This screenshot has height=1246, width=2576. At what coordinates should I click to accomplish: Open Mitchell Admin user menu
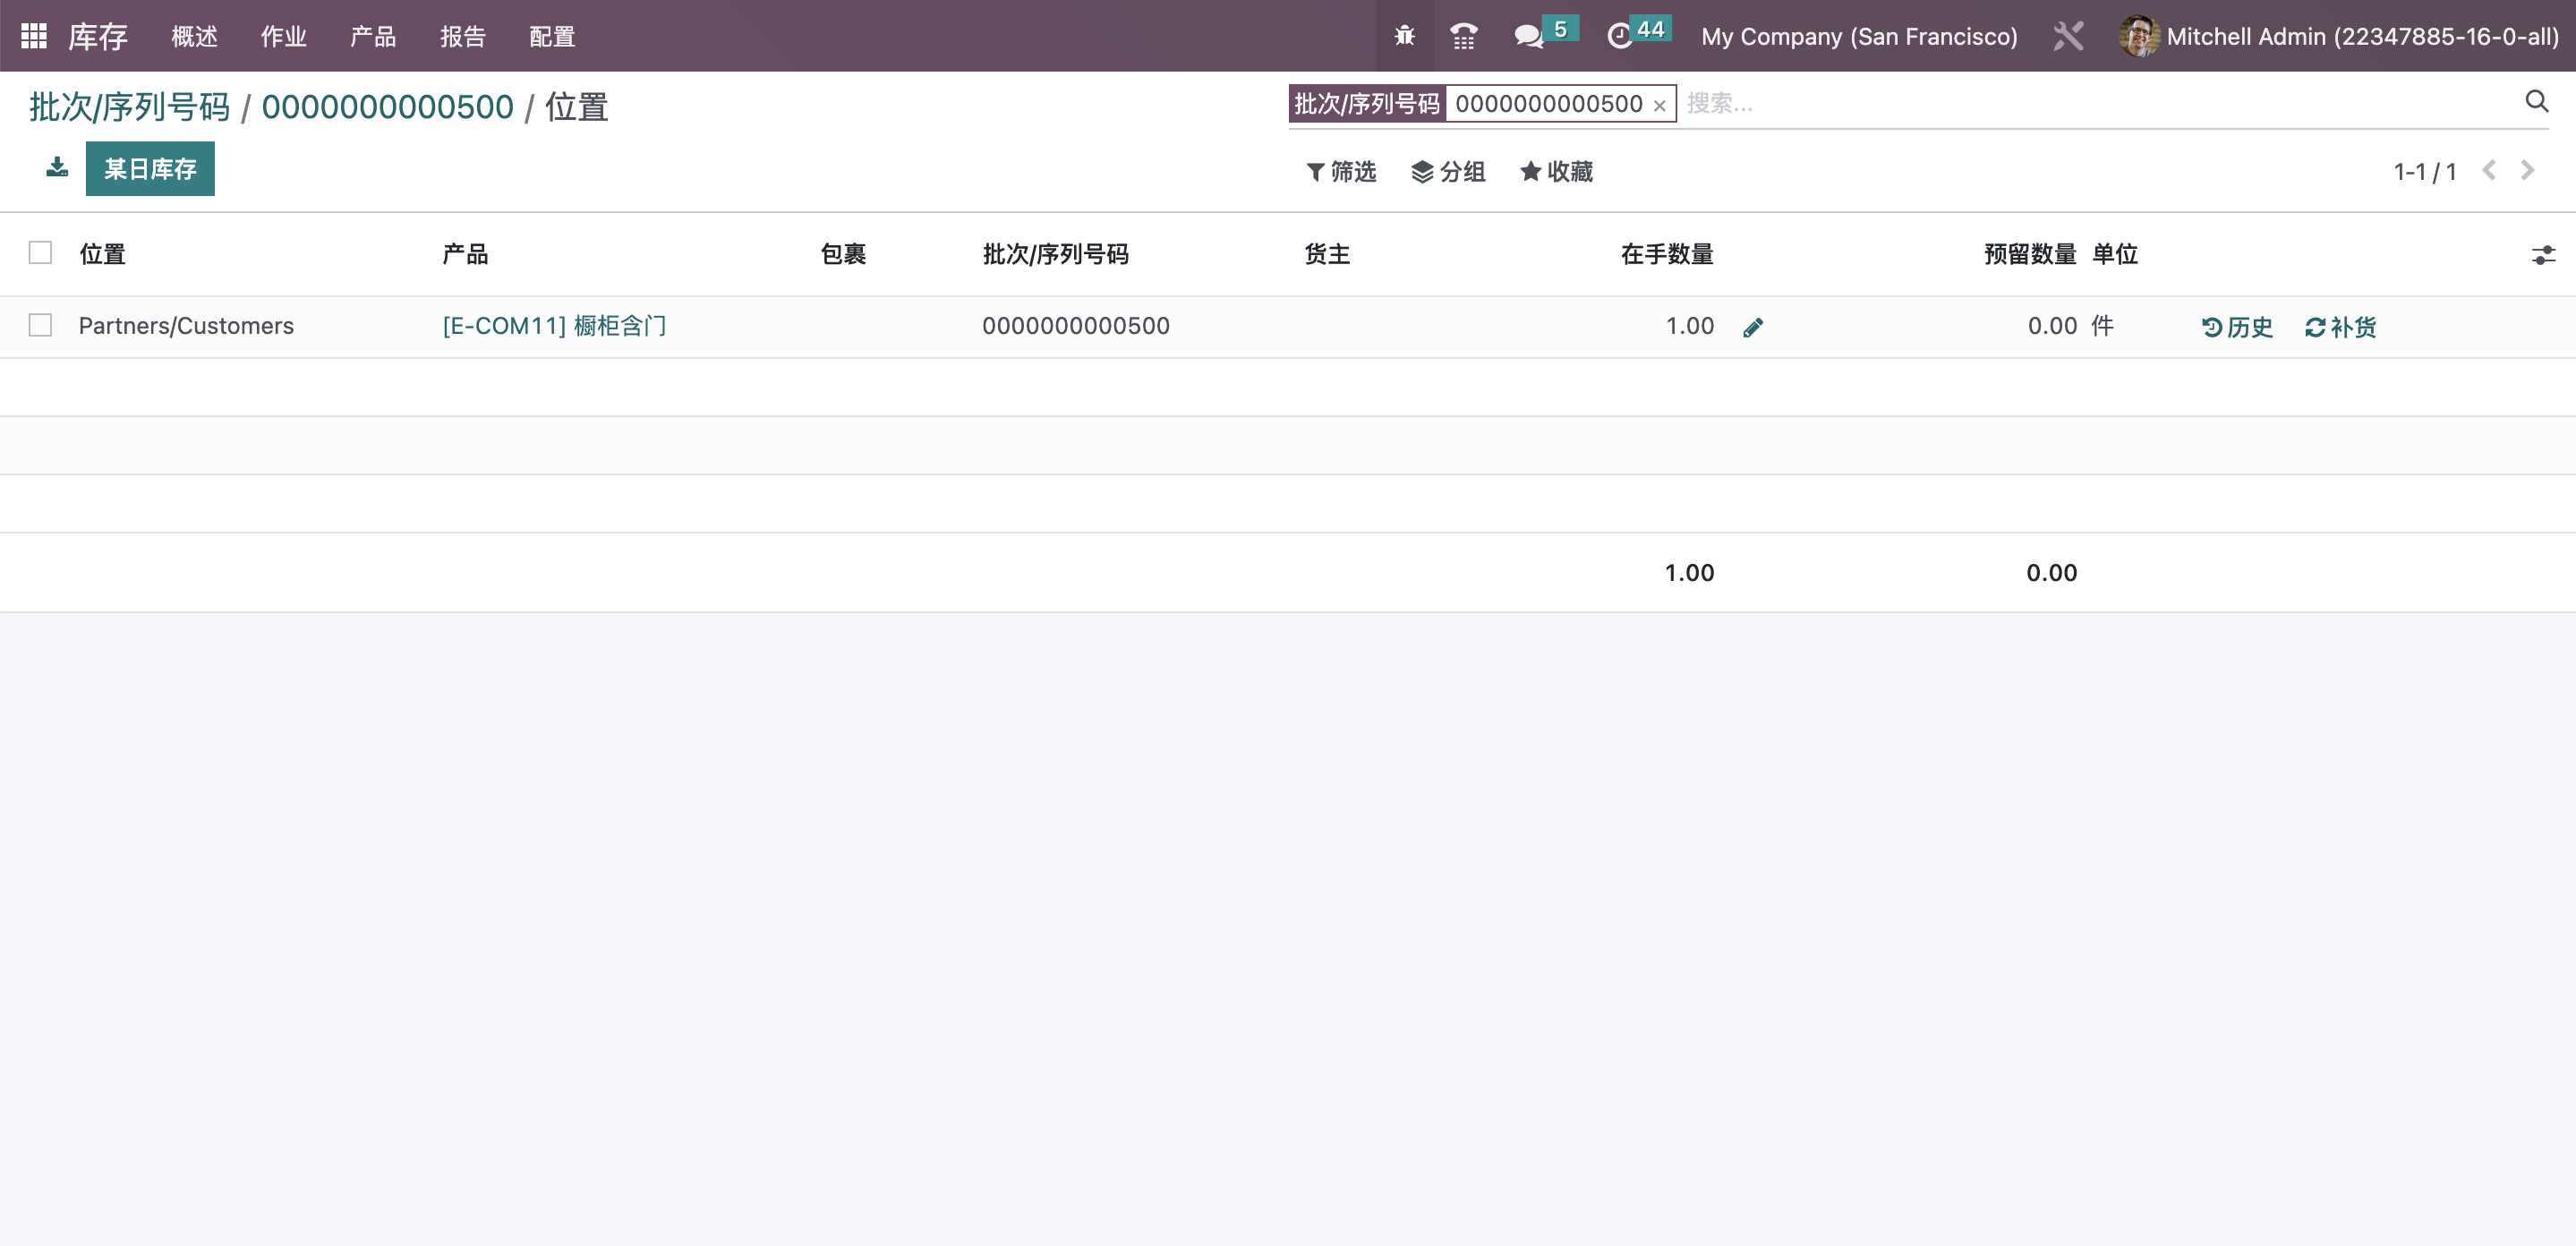[x=2338, y=36]
